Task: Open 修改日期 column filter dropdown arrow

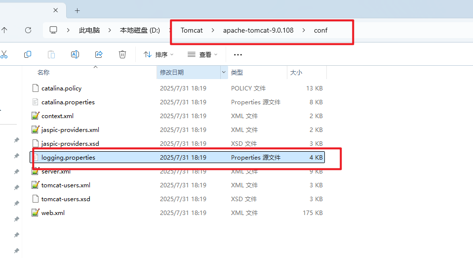Action: click(x=224, y=72)
